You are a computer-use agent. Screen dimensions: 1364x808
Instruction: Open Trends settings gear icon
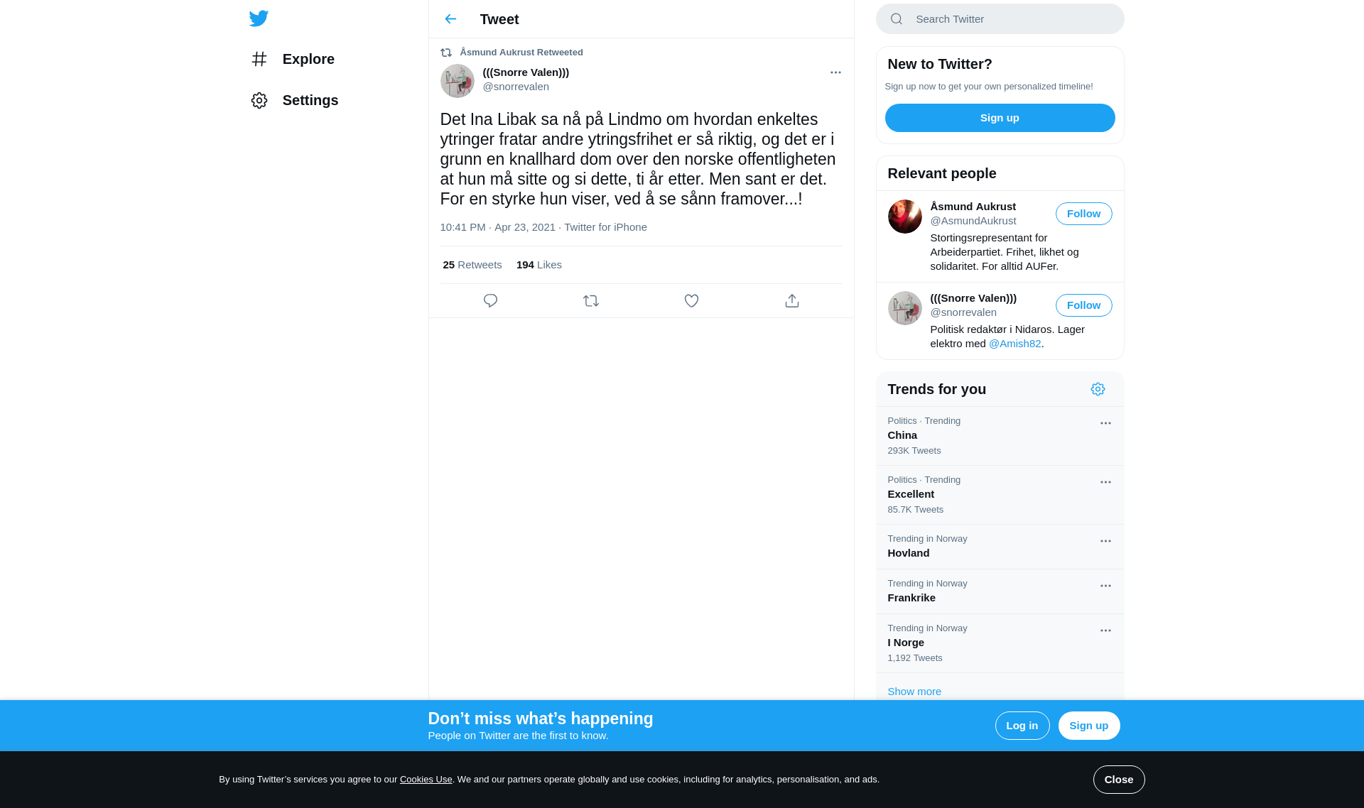1098,389
